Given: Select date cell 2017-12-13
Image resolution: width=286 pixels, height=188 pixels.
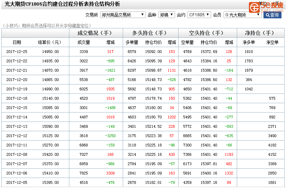Looking at the screenshot, I should coord(17,126).
